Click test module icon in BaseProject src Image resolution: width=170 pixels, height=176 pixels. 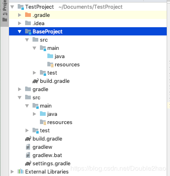click(43, 73)
